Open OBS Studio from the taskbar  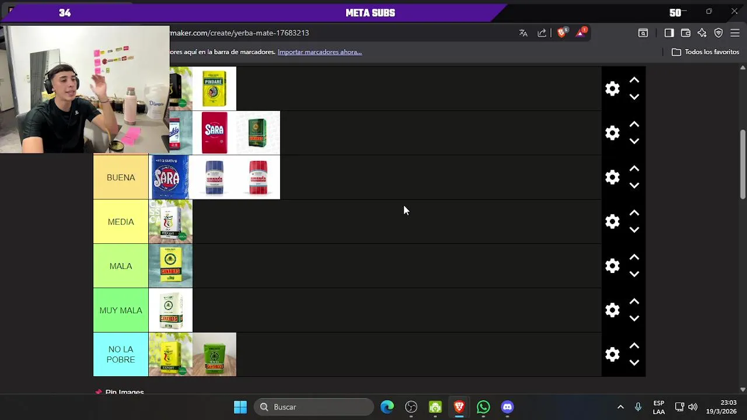click(x=411, y=407)
